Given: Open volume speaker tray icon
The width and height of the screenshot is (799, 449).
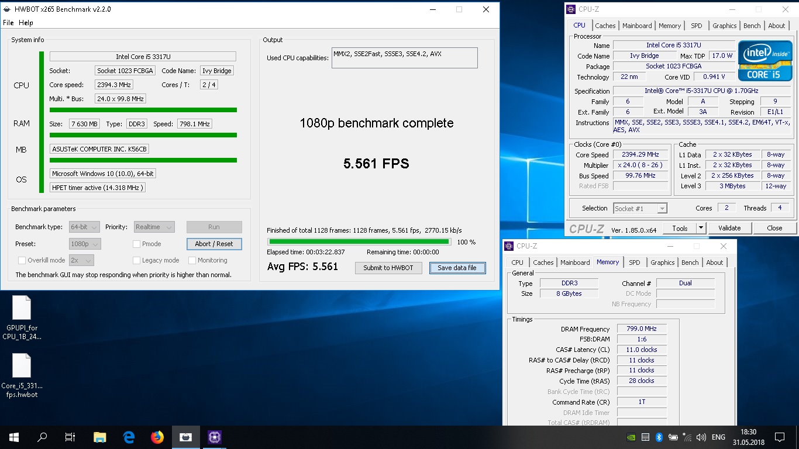Looking at the screenshot, I should [701, 437].
